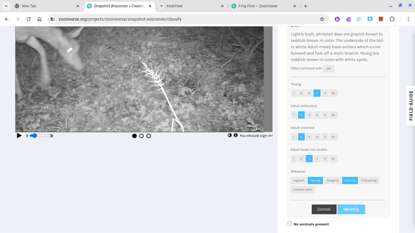Click the Elk confusion button

click(x=328, y=69)
